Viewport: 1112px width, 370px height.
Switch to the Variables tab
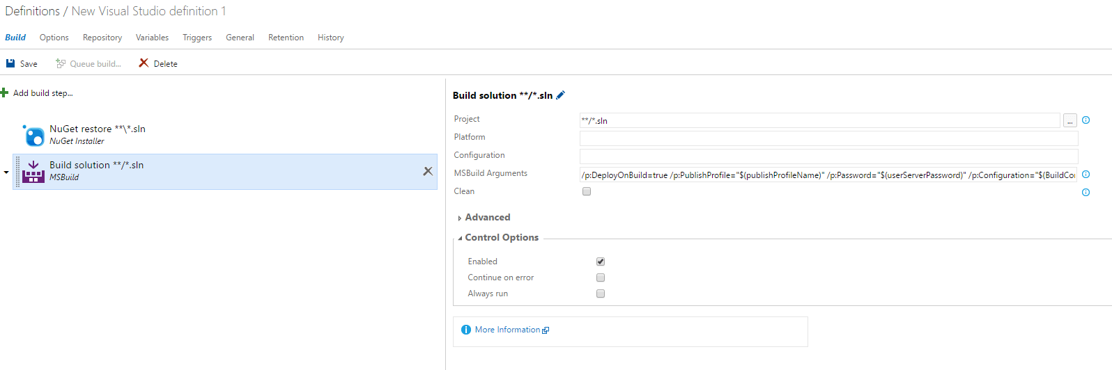152,38
